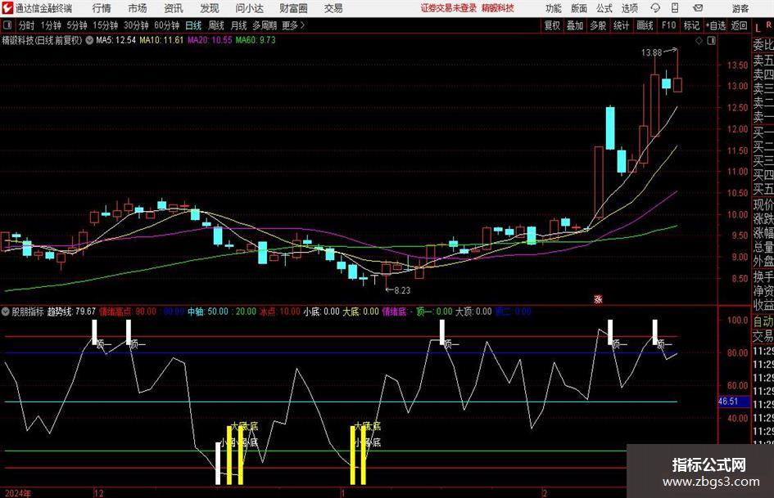Expand dropdown beside 精锻科技(日线 前复权)
Viewport: 774px width, 498px height.
point(89,40)
